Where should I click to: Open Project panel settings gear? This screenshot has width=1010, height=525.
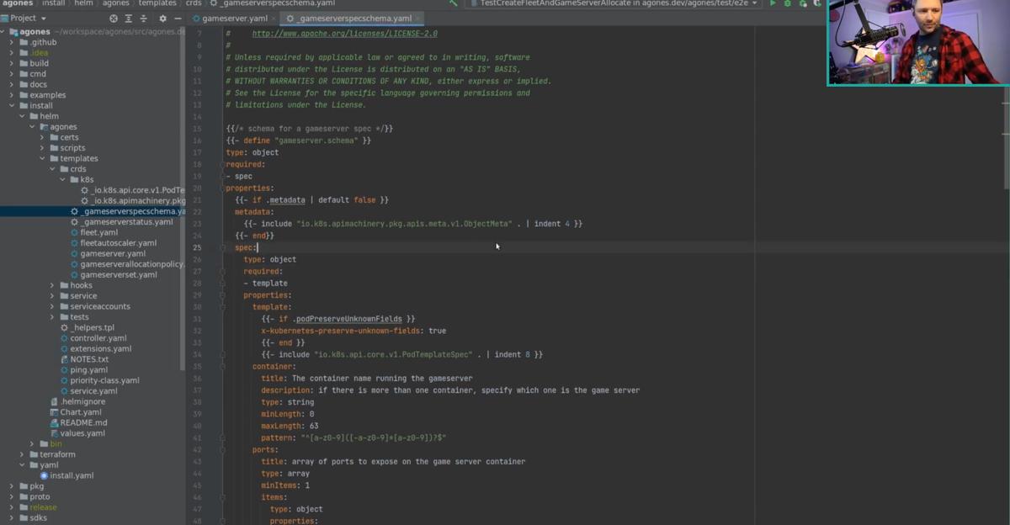[162, 18]
